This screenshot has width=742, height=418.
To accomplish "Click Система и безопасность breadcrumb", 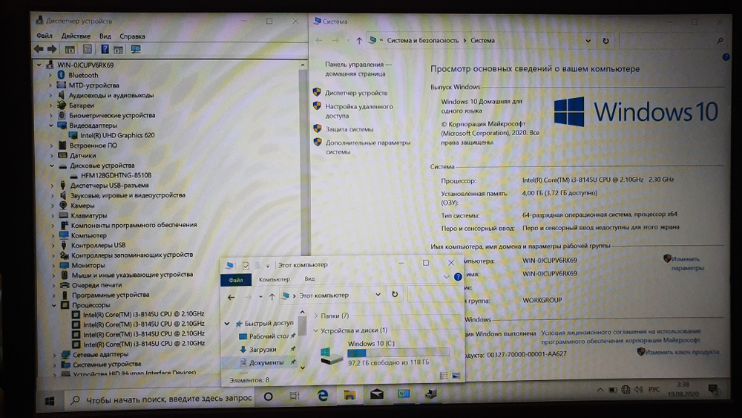I will click(x=423, y=41).
